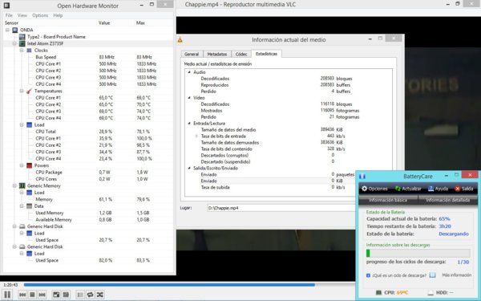Click the ¿Qué es un ciclo de descarga? link
481x301 pixels.
(x=399, y=275)
